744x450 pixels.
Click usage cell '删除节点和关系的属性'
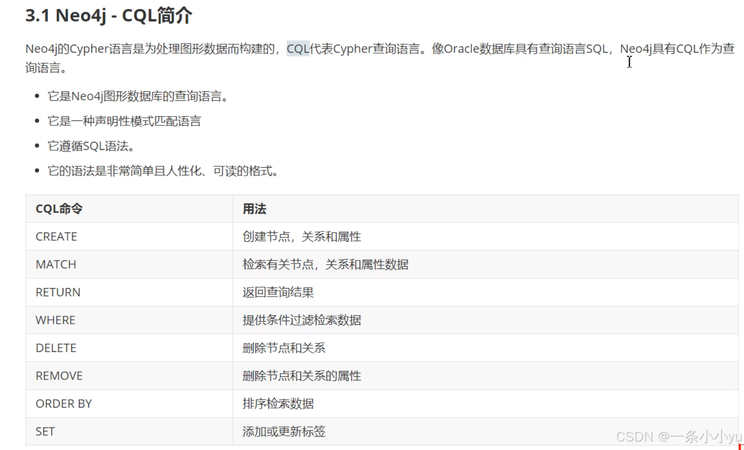(x=485, y=376)
